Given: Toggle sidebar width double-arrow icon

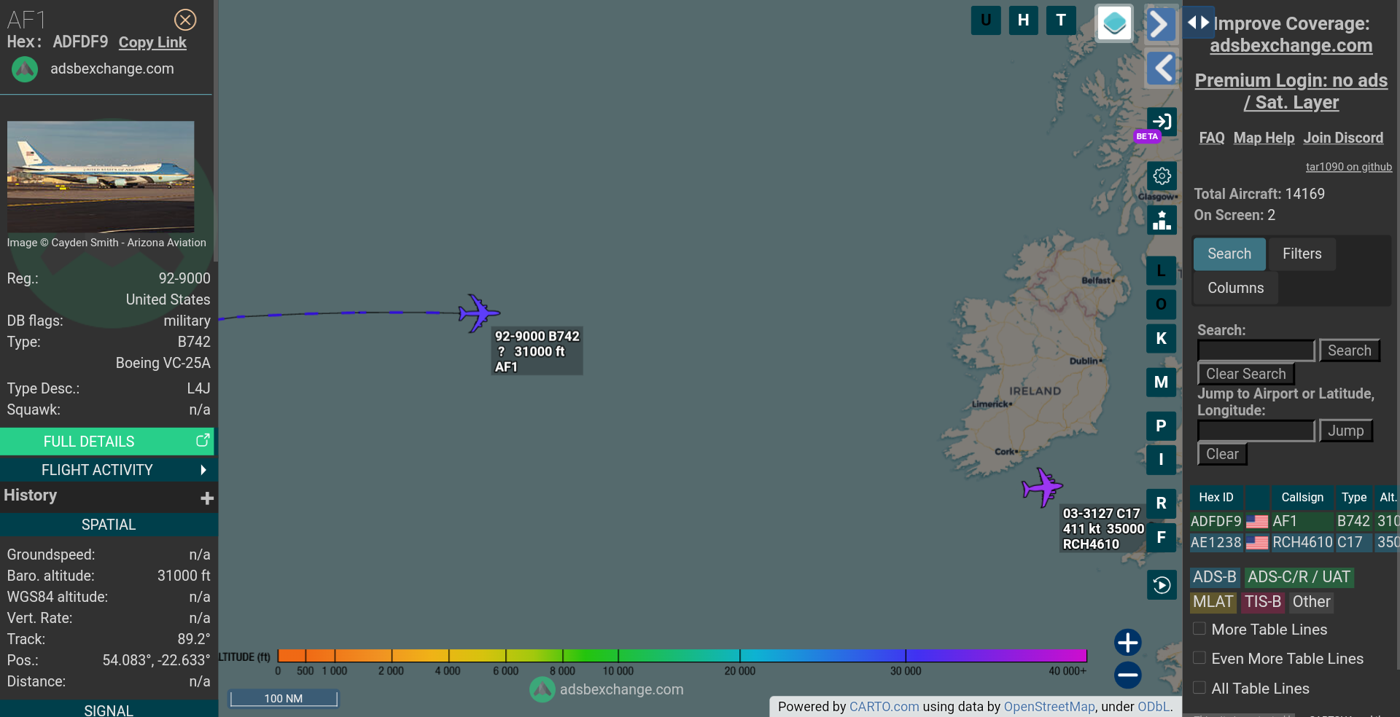Looking at the screenshot, I should pos(1198,22).
